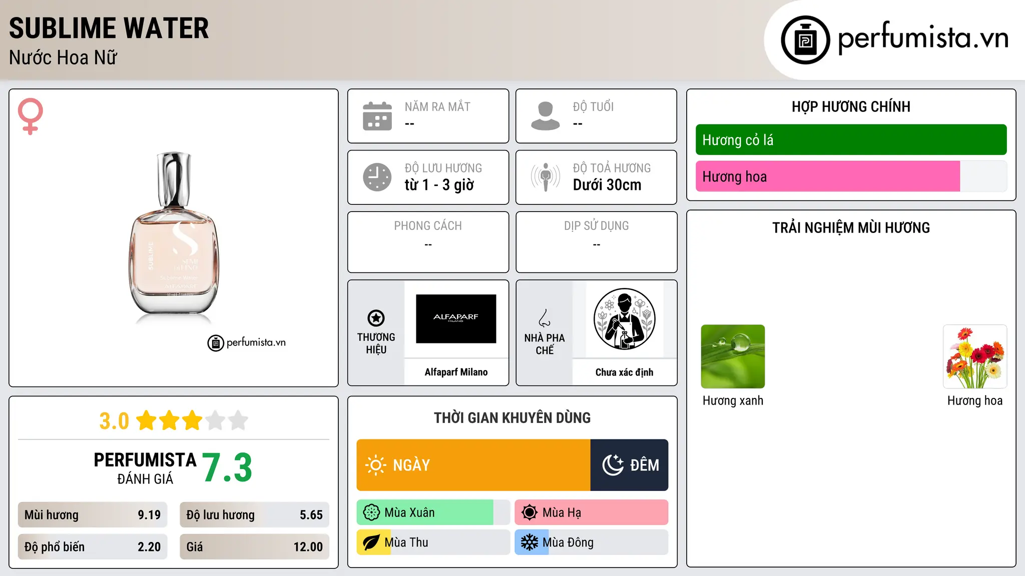
Task: Click the perfumer illustration icon
Action: click(x=625, y=319)
